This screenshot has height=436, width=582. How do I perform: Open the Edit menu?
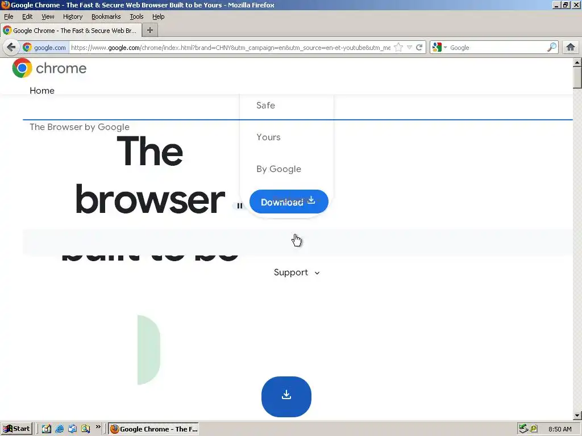coord(27,16)
